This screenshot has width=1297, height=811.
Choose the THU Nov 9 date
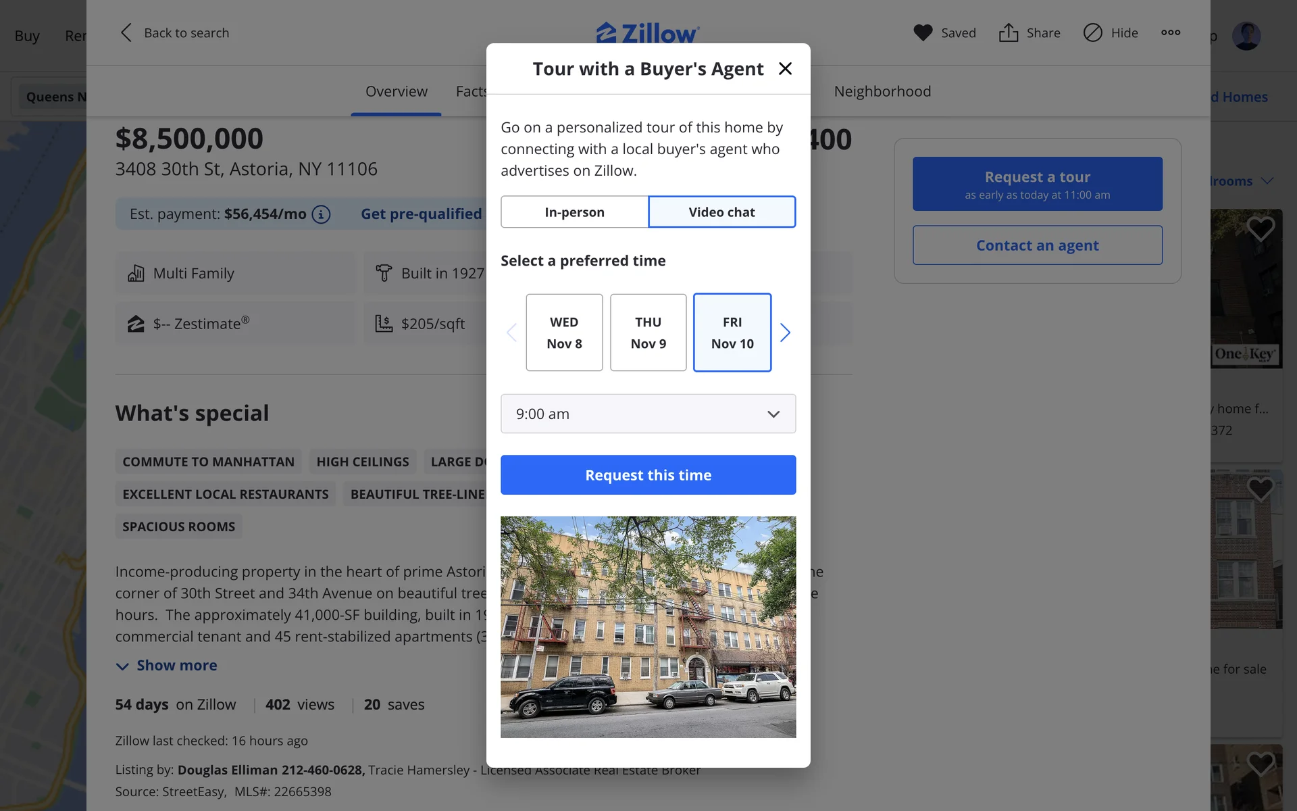click(x=648, y=333)
